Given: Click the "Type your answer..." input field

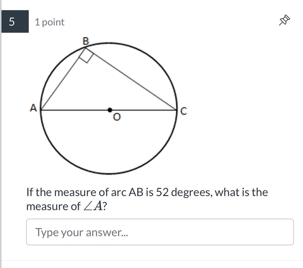Looking at the screenshot, I should tap(160, 232).
